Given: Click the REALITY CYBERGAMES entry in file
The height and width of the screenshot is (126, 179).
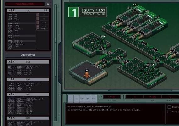Looking at the screenshot, I should [27, 99].
